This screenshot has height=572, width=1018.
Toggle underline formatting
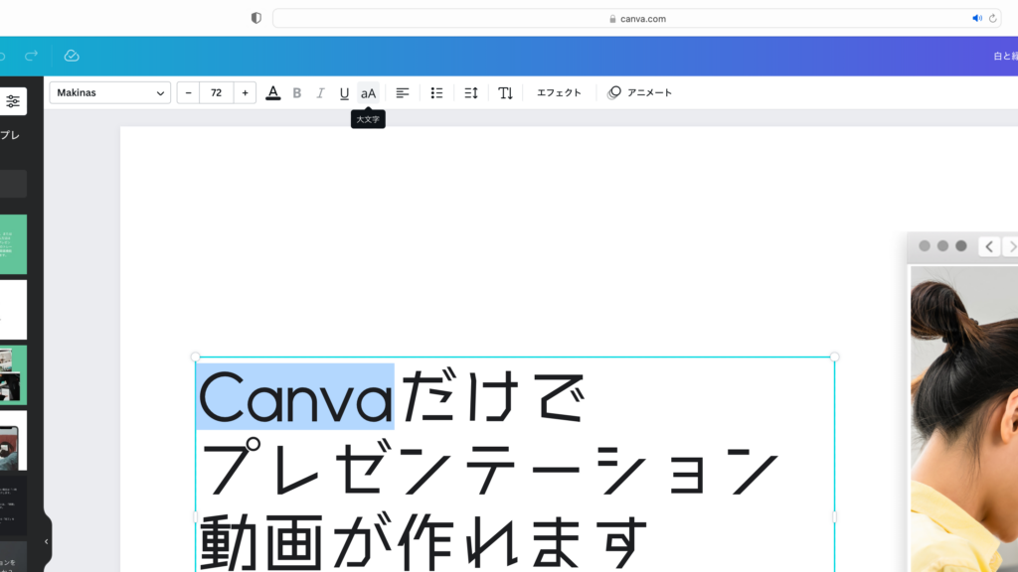pos(344,92)
